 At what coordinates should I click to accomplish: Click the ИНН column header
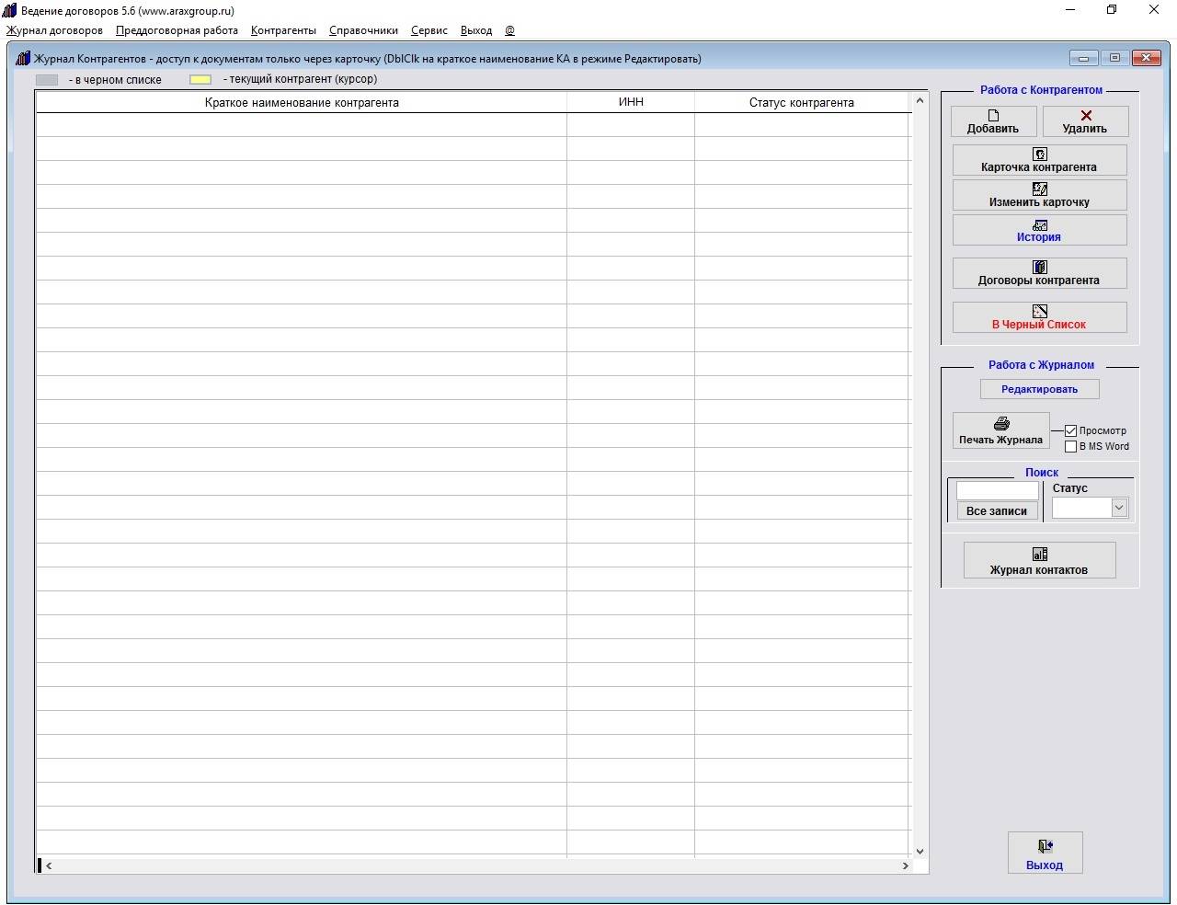click(631, 102)
